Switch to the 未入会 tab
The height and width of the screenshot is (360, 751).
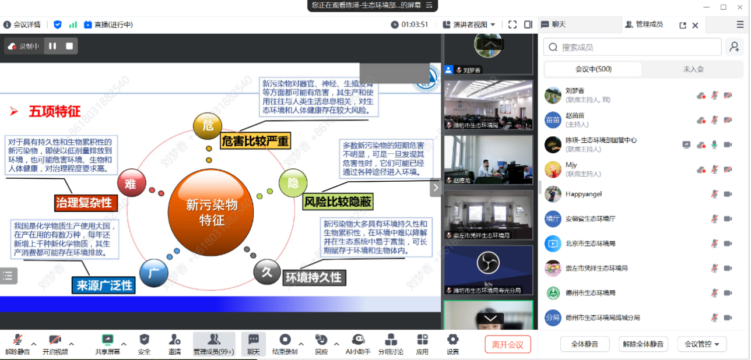[693, 69]
